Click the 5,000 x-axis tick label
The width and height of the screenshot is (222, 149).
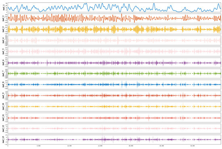[38, 146]
